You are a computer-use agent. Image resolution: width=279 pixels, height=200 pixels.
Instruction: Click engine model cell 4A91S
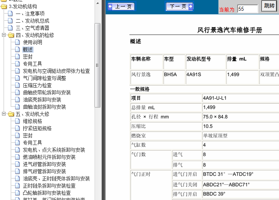coord(206,77)
